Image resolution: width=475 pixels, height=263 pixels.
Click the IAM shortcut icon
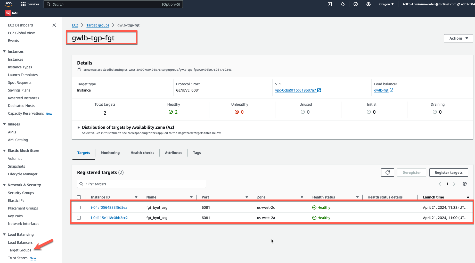pyautogui.click(x=8, y=13)
